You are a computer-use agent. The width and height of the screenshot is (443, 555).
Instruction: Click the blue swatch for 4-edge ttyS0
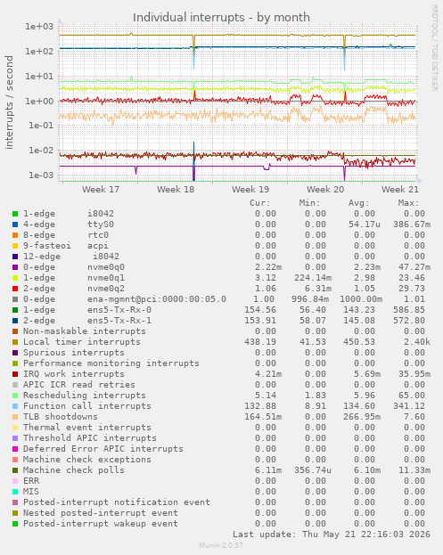click(15, 224)
